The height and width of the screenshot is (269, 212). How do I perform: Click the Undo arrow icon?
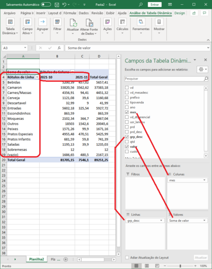(64, 5)
